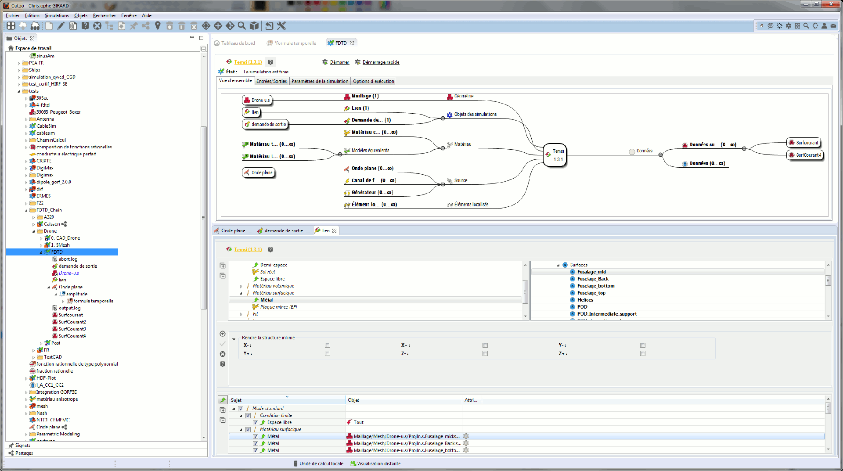Click the Sujet column header
Image resolution: width=843 pixels, height=471 pixels.
[287, 400]
